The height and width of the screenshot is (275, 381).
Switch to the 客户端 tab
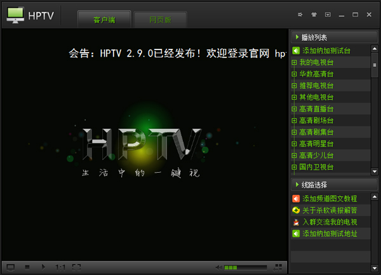(x=104, y=20)
